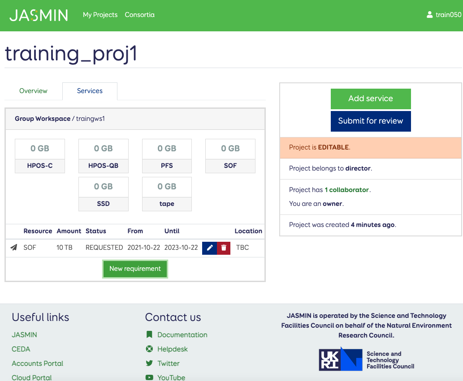Viewport: 463px width, 381px height.
Task: Click the red trash delete icon
Action: coord(224,248)
